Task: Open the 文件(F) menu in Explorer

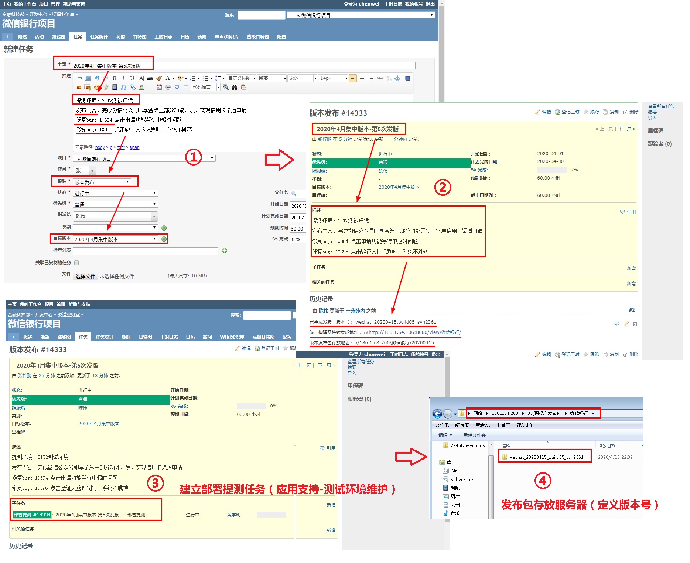Action: pyautogui.click(x=443, y=425)
